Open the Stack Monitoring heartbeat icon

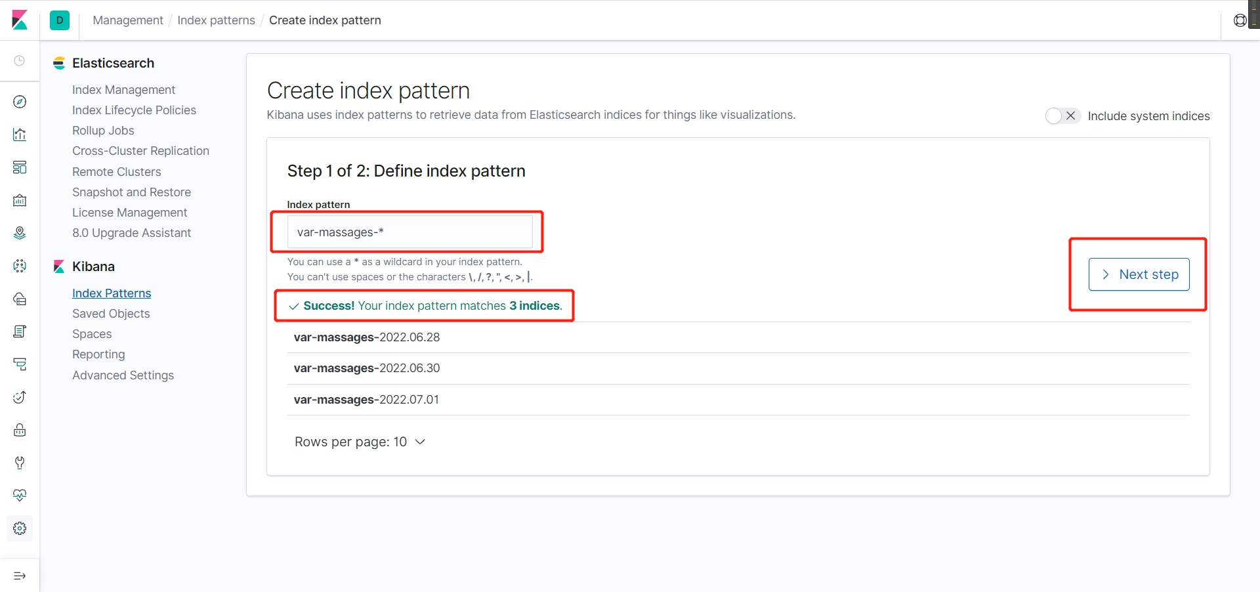coord(20,496)
